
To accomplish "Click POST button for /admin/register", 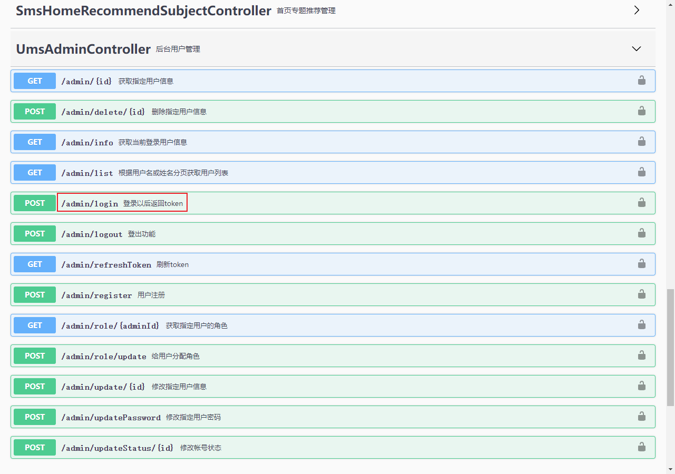I will tap(35, 295).
